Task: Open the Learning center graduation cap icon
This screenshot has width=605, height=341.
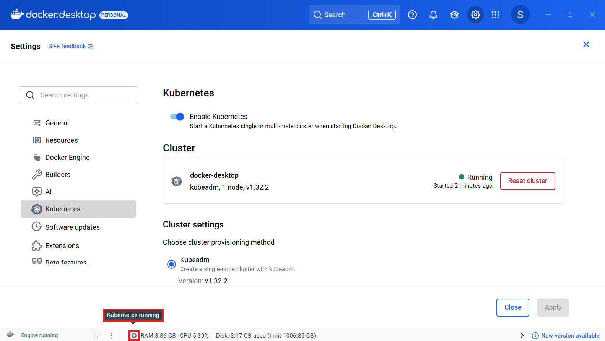Action: point(454,15)
